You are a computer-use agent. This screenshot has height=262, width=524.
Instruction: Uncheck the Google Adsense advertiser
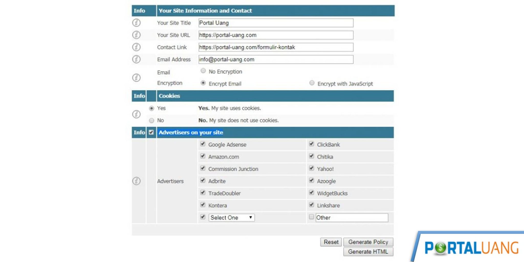click(202, 144)
